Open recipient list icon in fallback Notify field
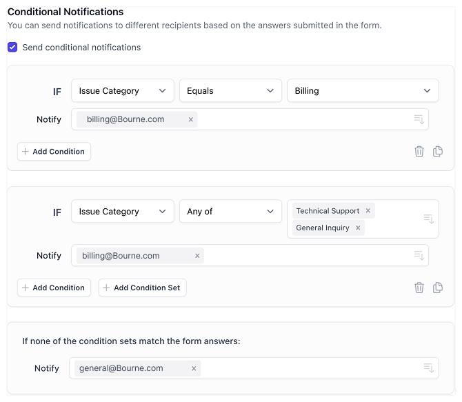The image size is (462, 402). [428, 368]
